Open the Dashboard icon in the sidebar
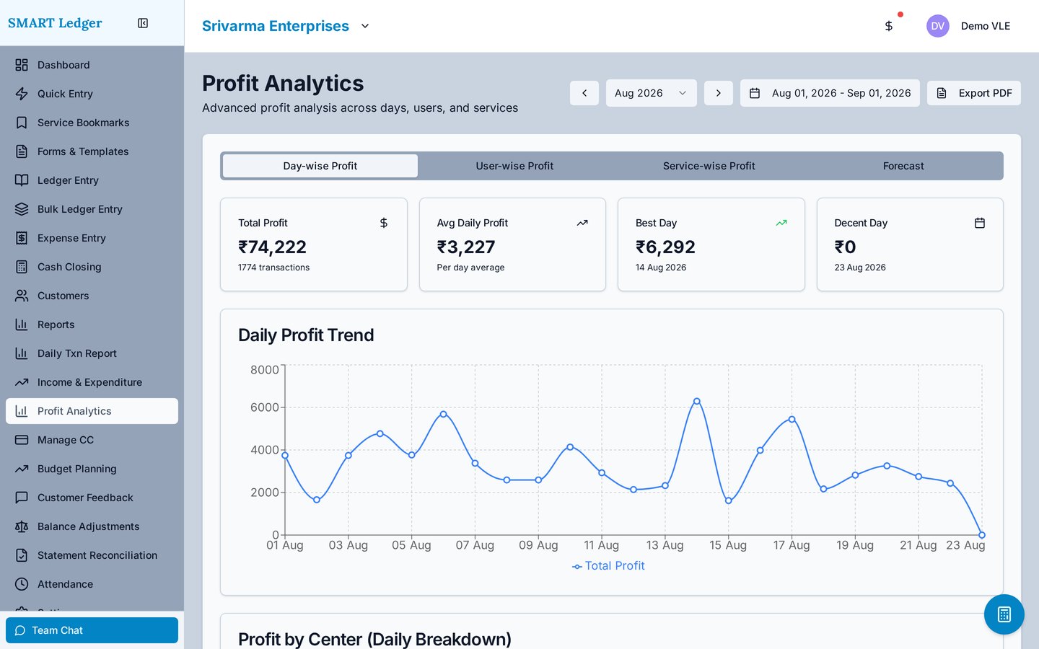Image resolution: width=1039 pixels, height=649 pixels. (x=22, y=65)
